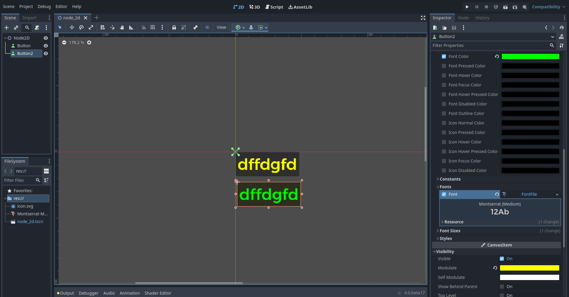The image size is (569, 297).
Task: Click the green Font Color swatch
Action: coord(530,56)
